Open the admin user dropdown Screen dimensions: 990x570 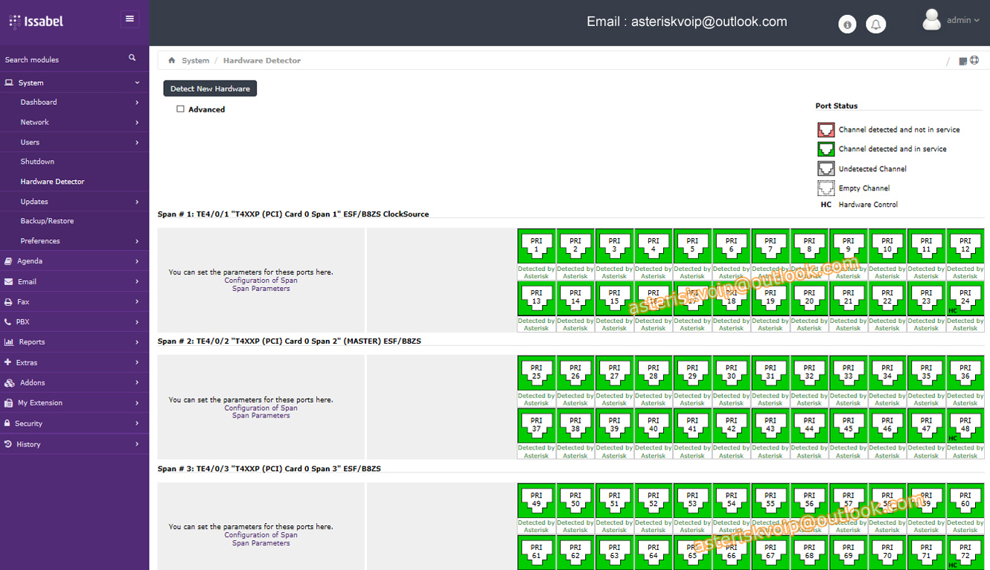click(953, 21)
